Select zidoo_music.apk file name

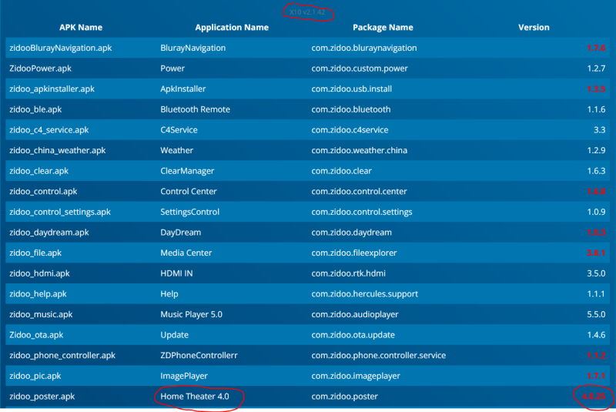(x=41, y=314)
